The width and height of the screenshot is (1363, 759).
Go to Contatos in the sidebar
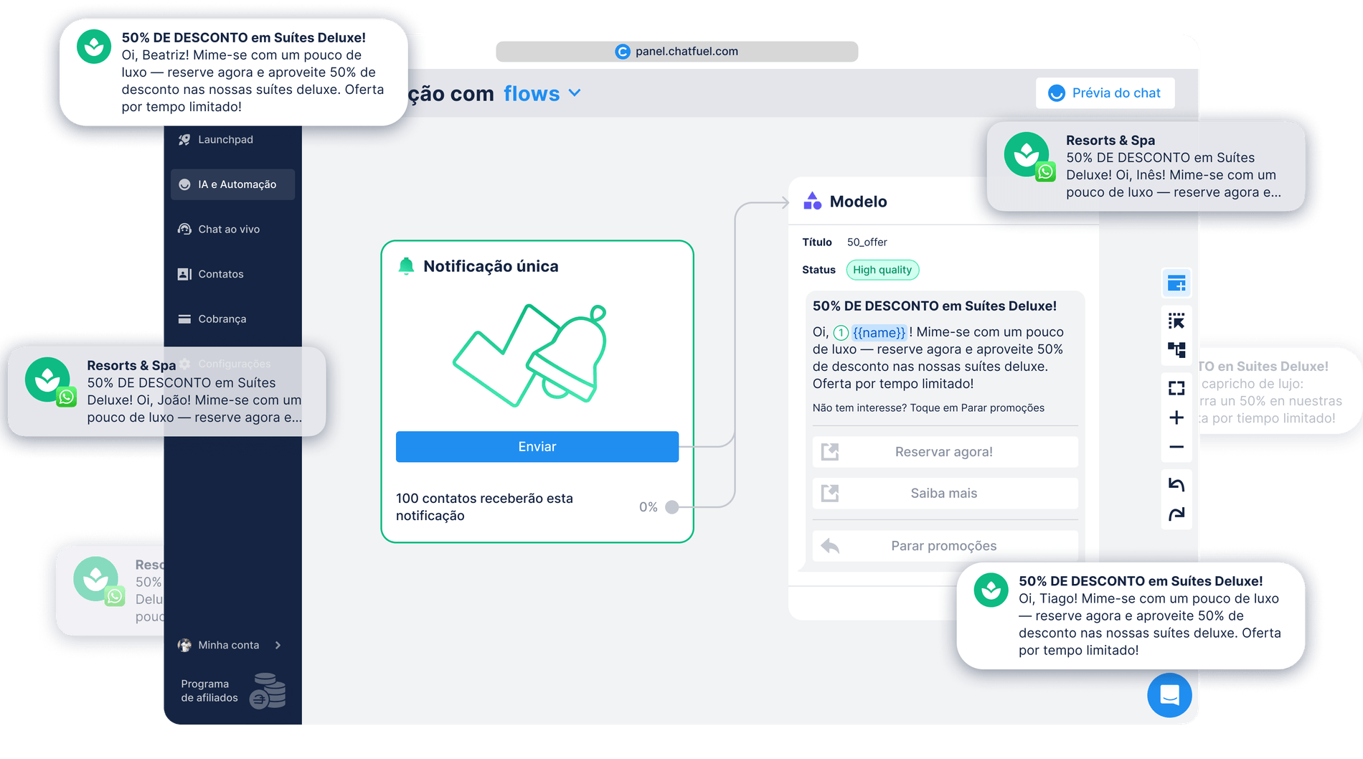[x=220, y=274]
